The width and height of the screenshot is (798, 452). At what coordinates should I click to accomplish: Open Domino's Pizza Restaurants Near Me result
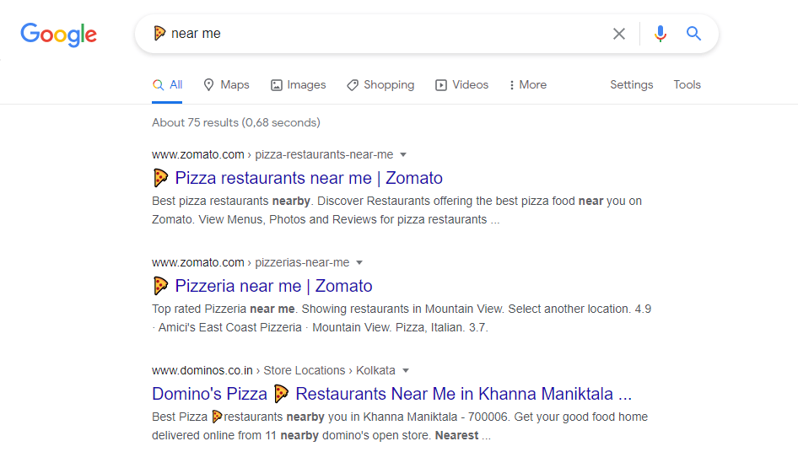tap(391, 394)
